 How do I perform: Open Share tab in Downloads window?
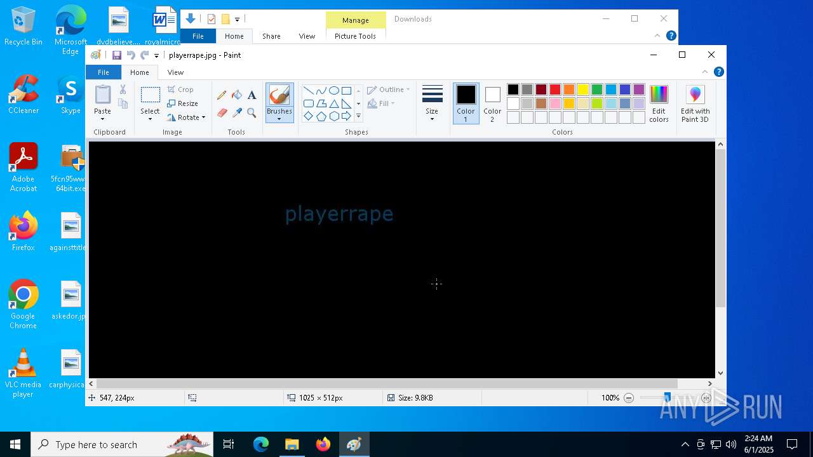pyautogui.click(x=271, y=36)
